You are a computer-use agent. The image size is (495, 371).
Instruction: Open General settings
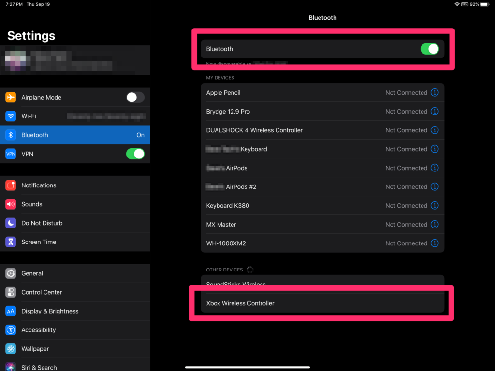[75, 273]
